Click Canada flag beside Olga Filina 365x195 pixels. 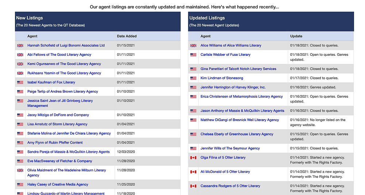(193, 158)
